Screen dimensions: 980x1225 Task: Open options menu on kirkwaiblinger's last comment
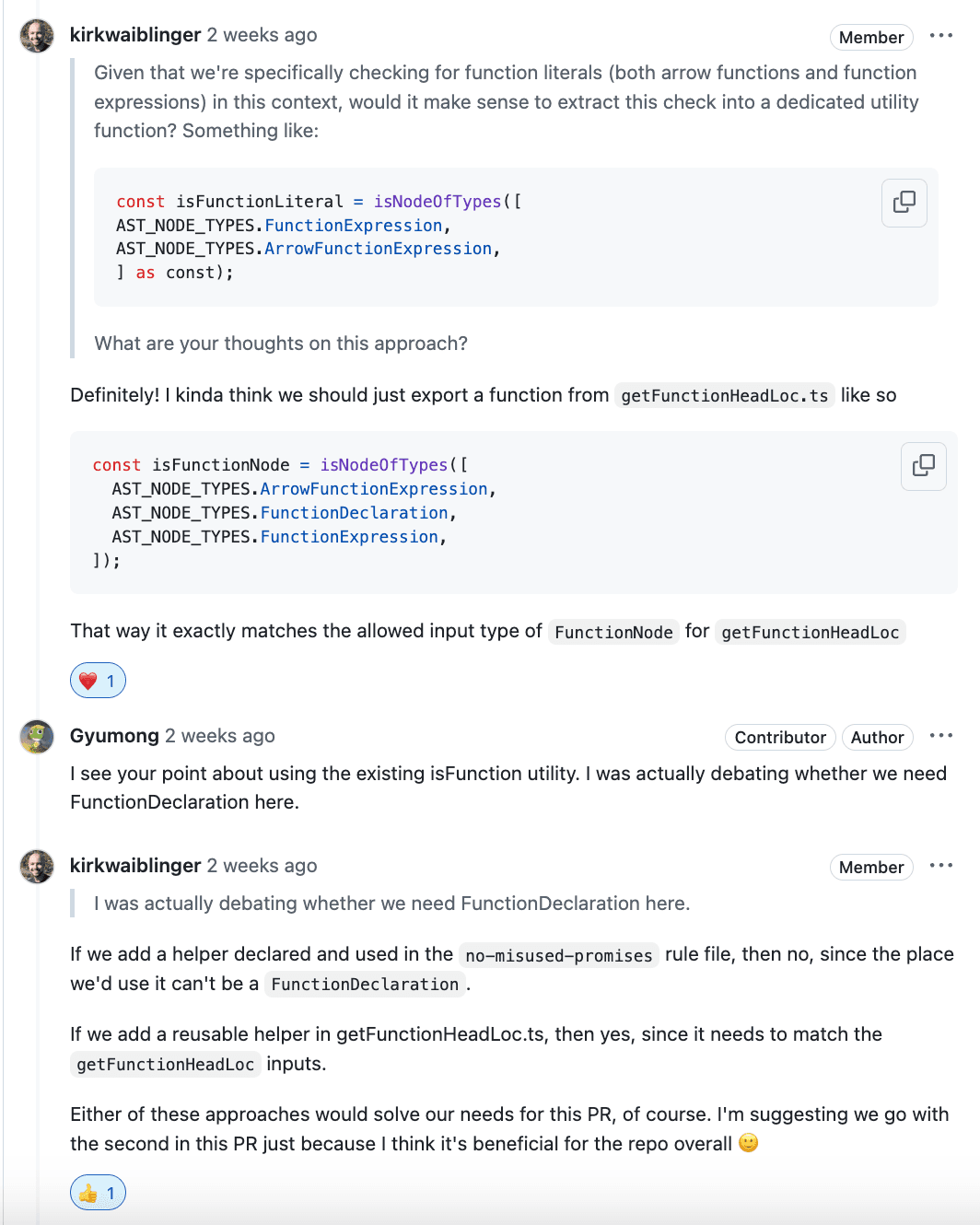[x=941, y=865]
